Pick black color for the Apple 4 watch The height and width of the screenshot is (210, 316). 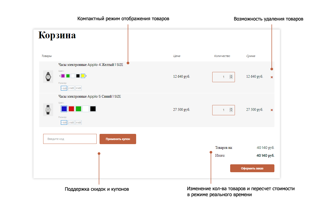tap(78, 76)
